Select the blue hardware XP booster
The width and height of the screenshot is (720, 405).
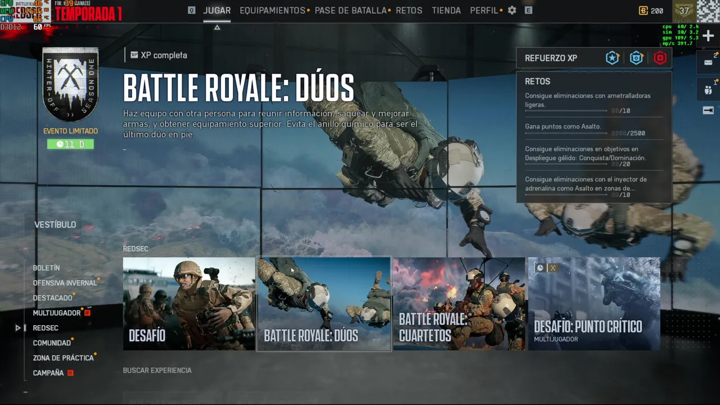636,58
